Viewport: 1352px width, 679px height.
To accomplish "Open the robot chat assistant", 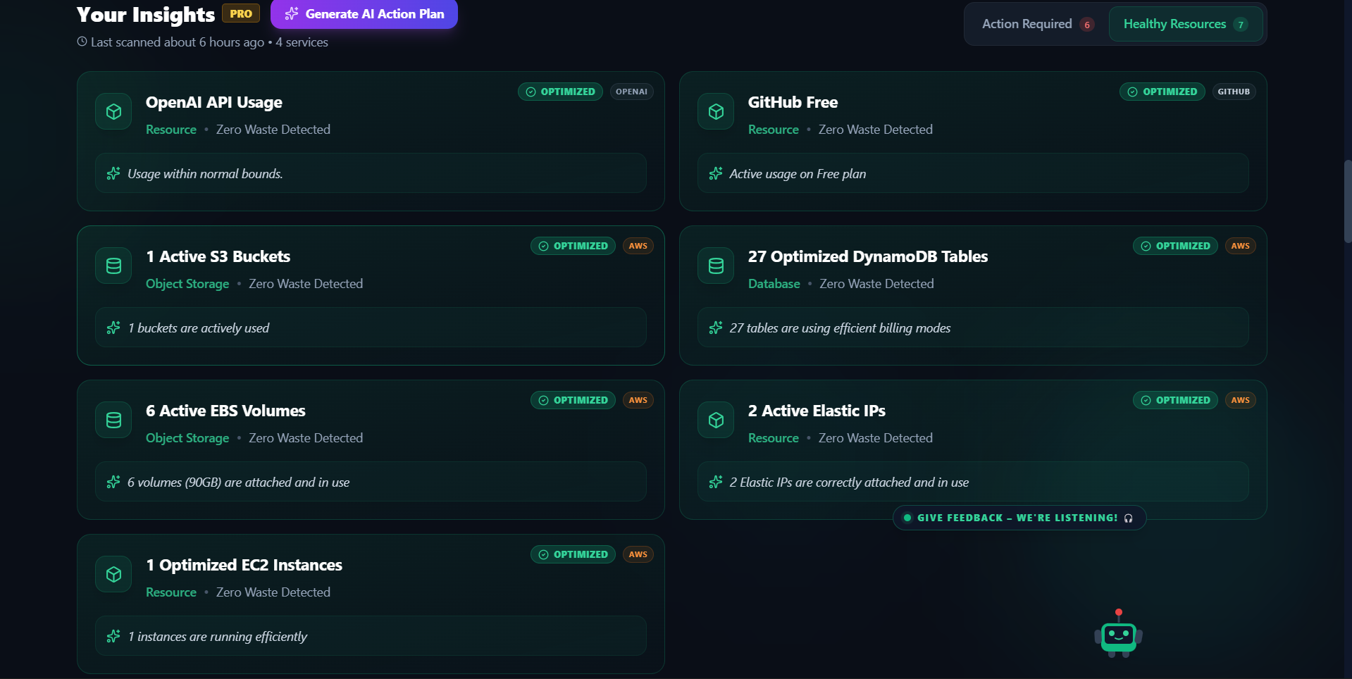I will (x=1118, y=635).
